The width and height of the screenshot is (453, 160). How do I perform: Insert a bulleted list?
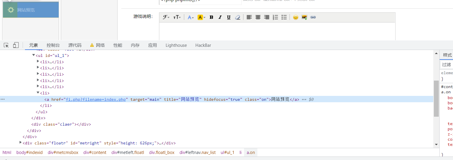point(284,17)
